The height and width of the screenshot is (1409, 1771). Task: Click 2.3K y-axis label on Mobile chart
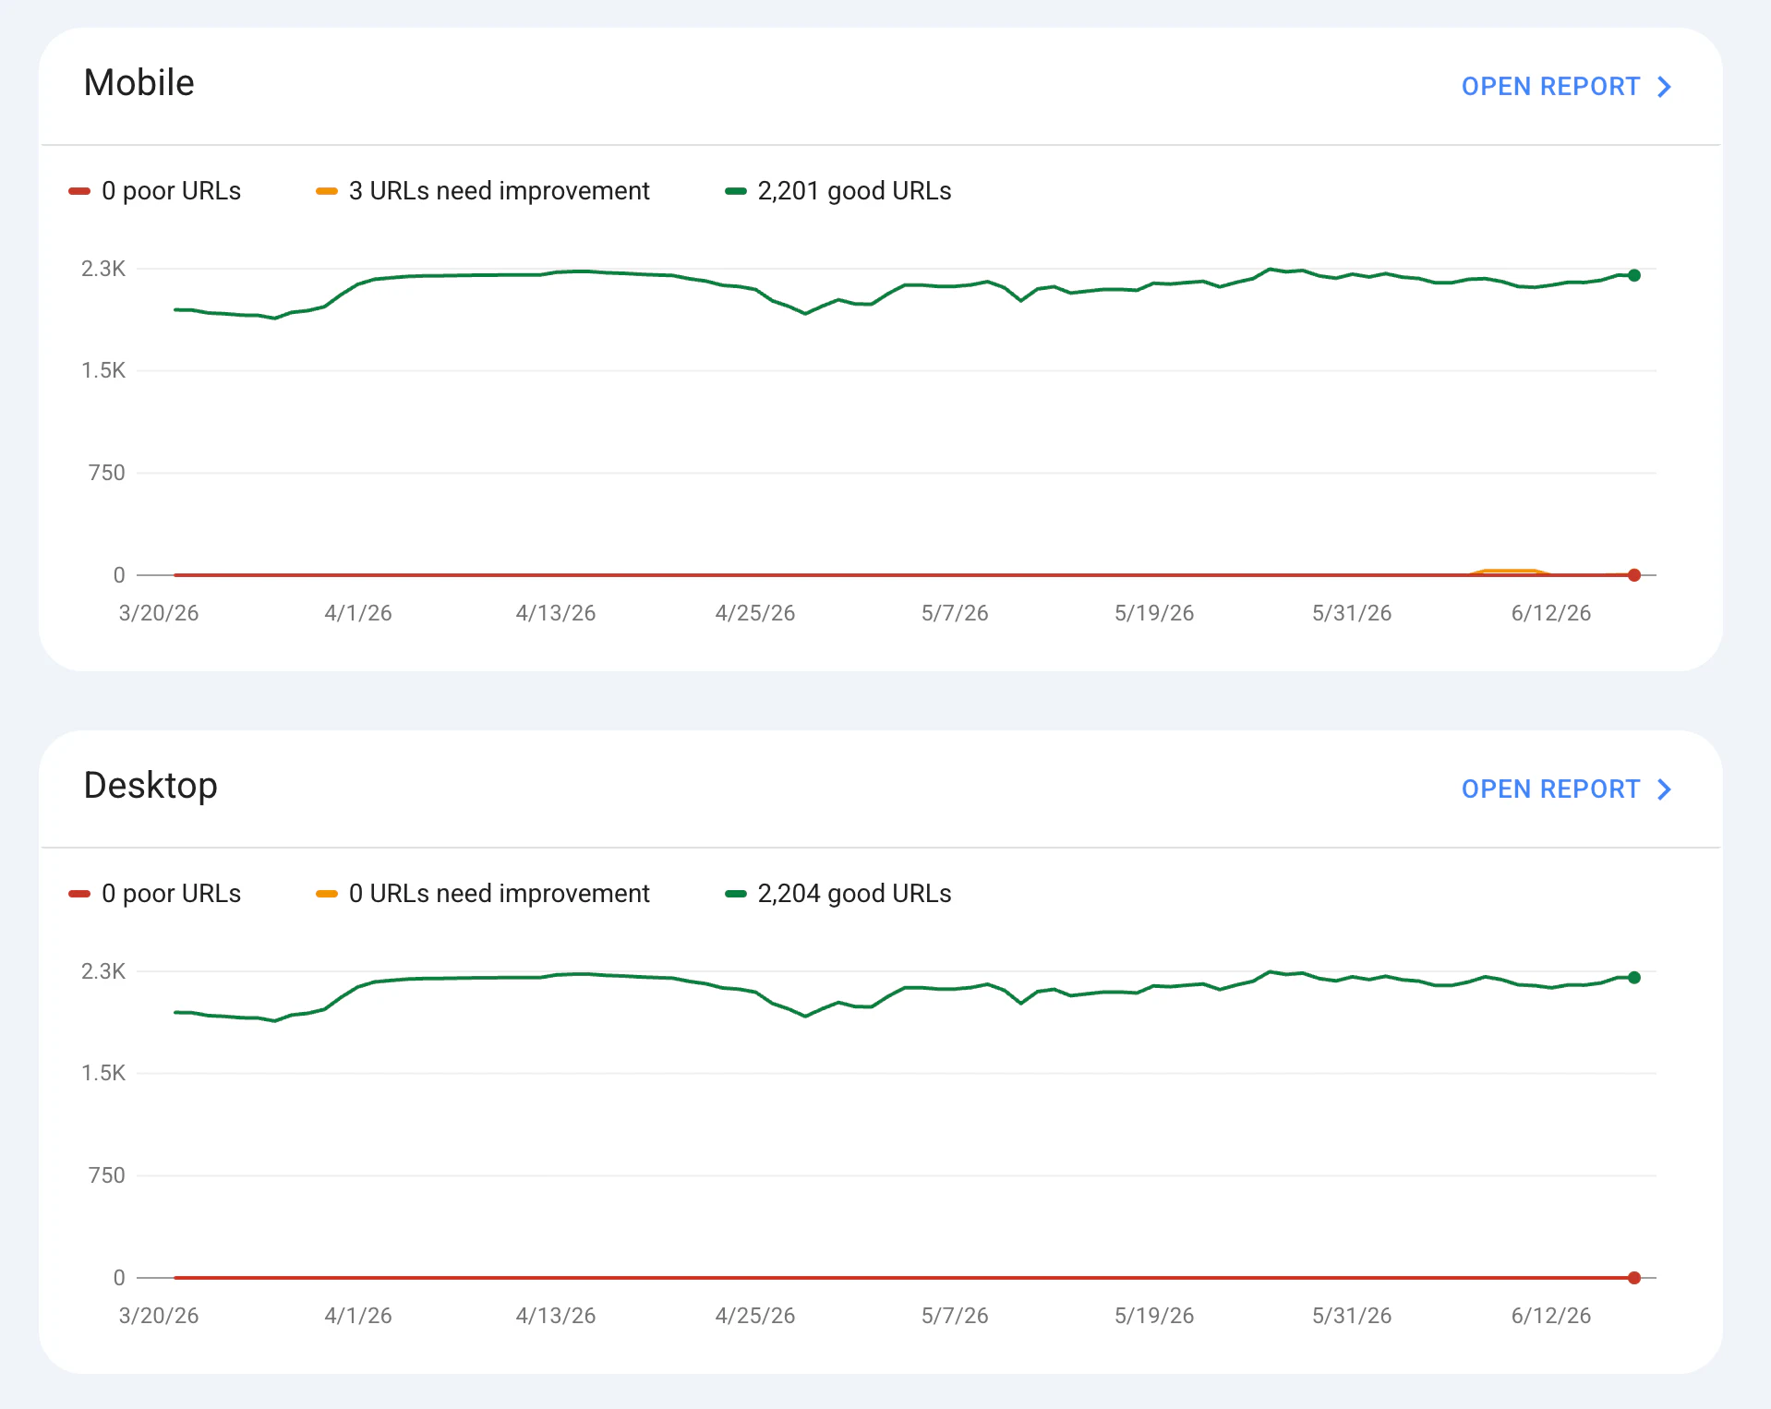[x=103, y=269]
